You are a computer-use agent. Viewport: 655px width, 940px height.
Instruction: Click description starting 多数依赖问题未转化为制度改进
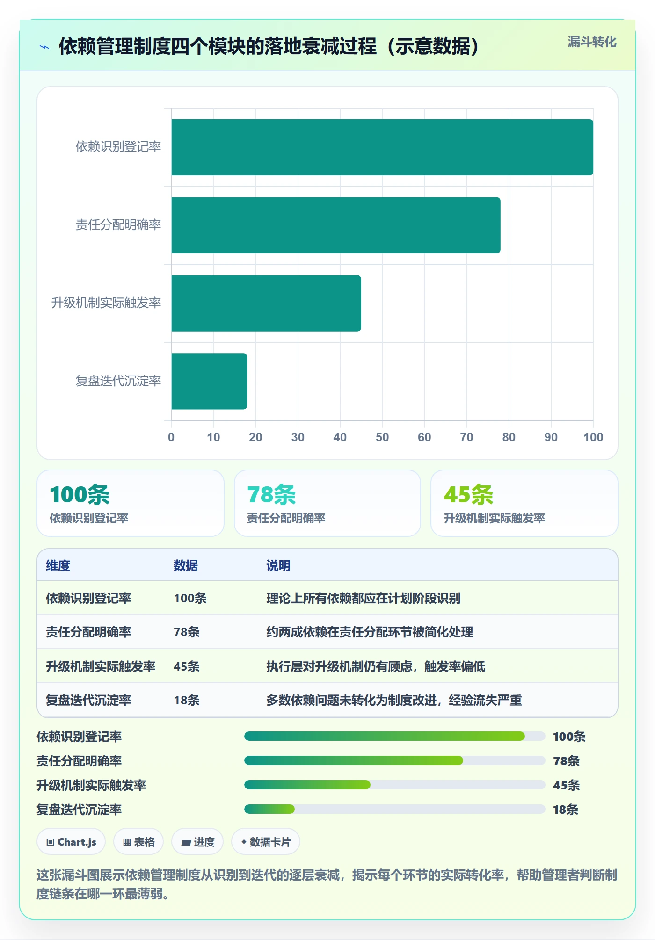pos(394,700)
